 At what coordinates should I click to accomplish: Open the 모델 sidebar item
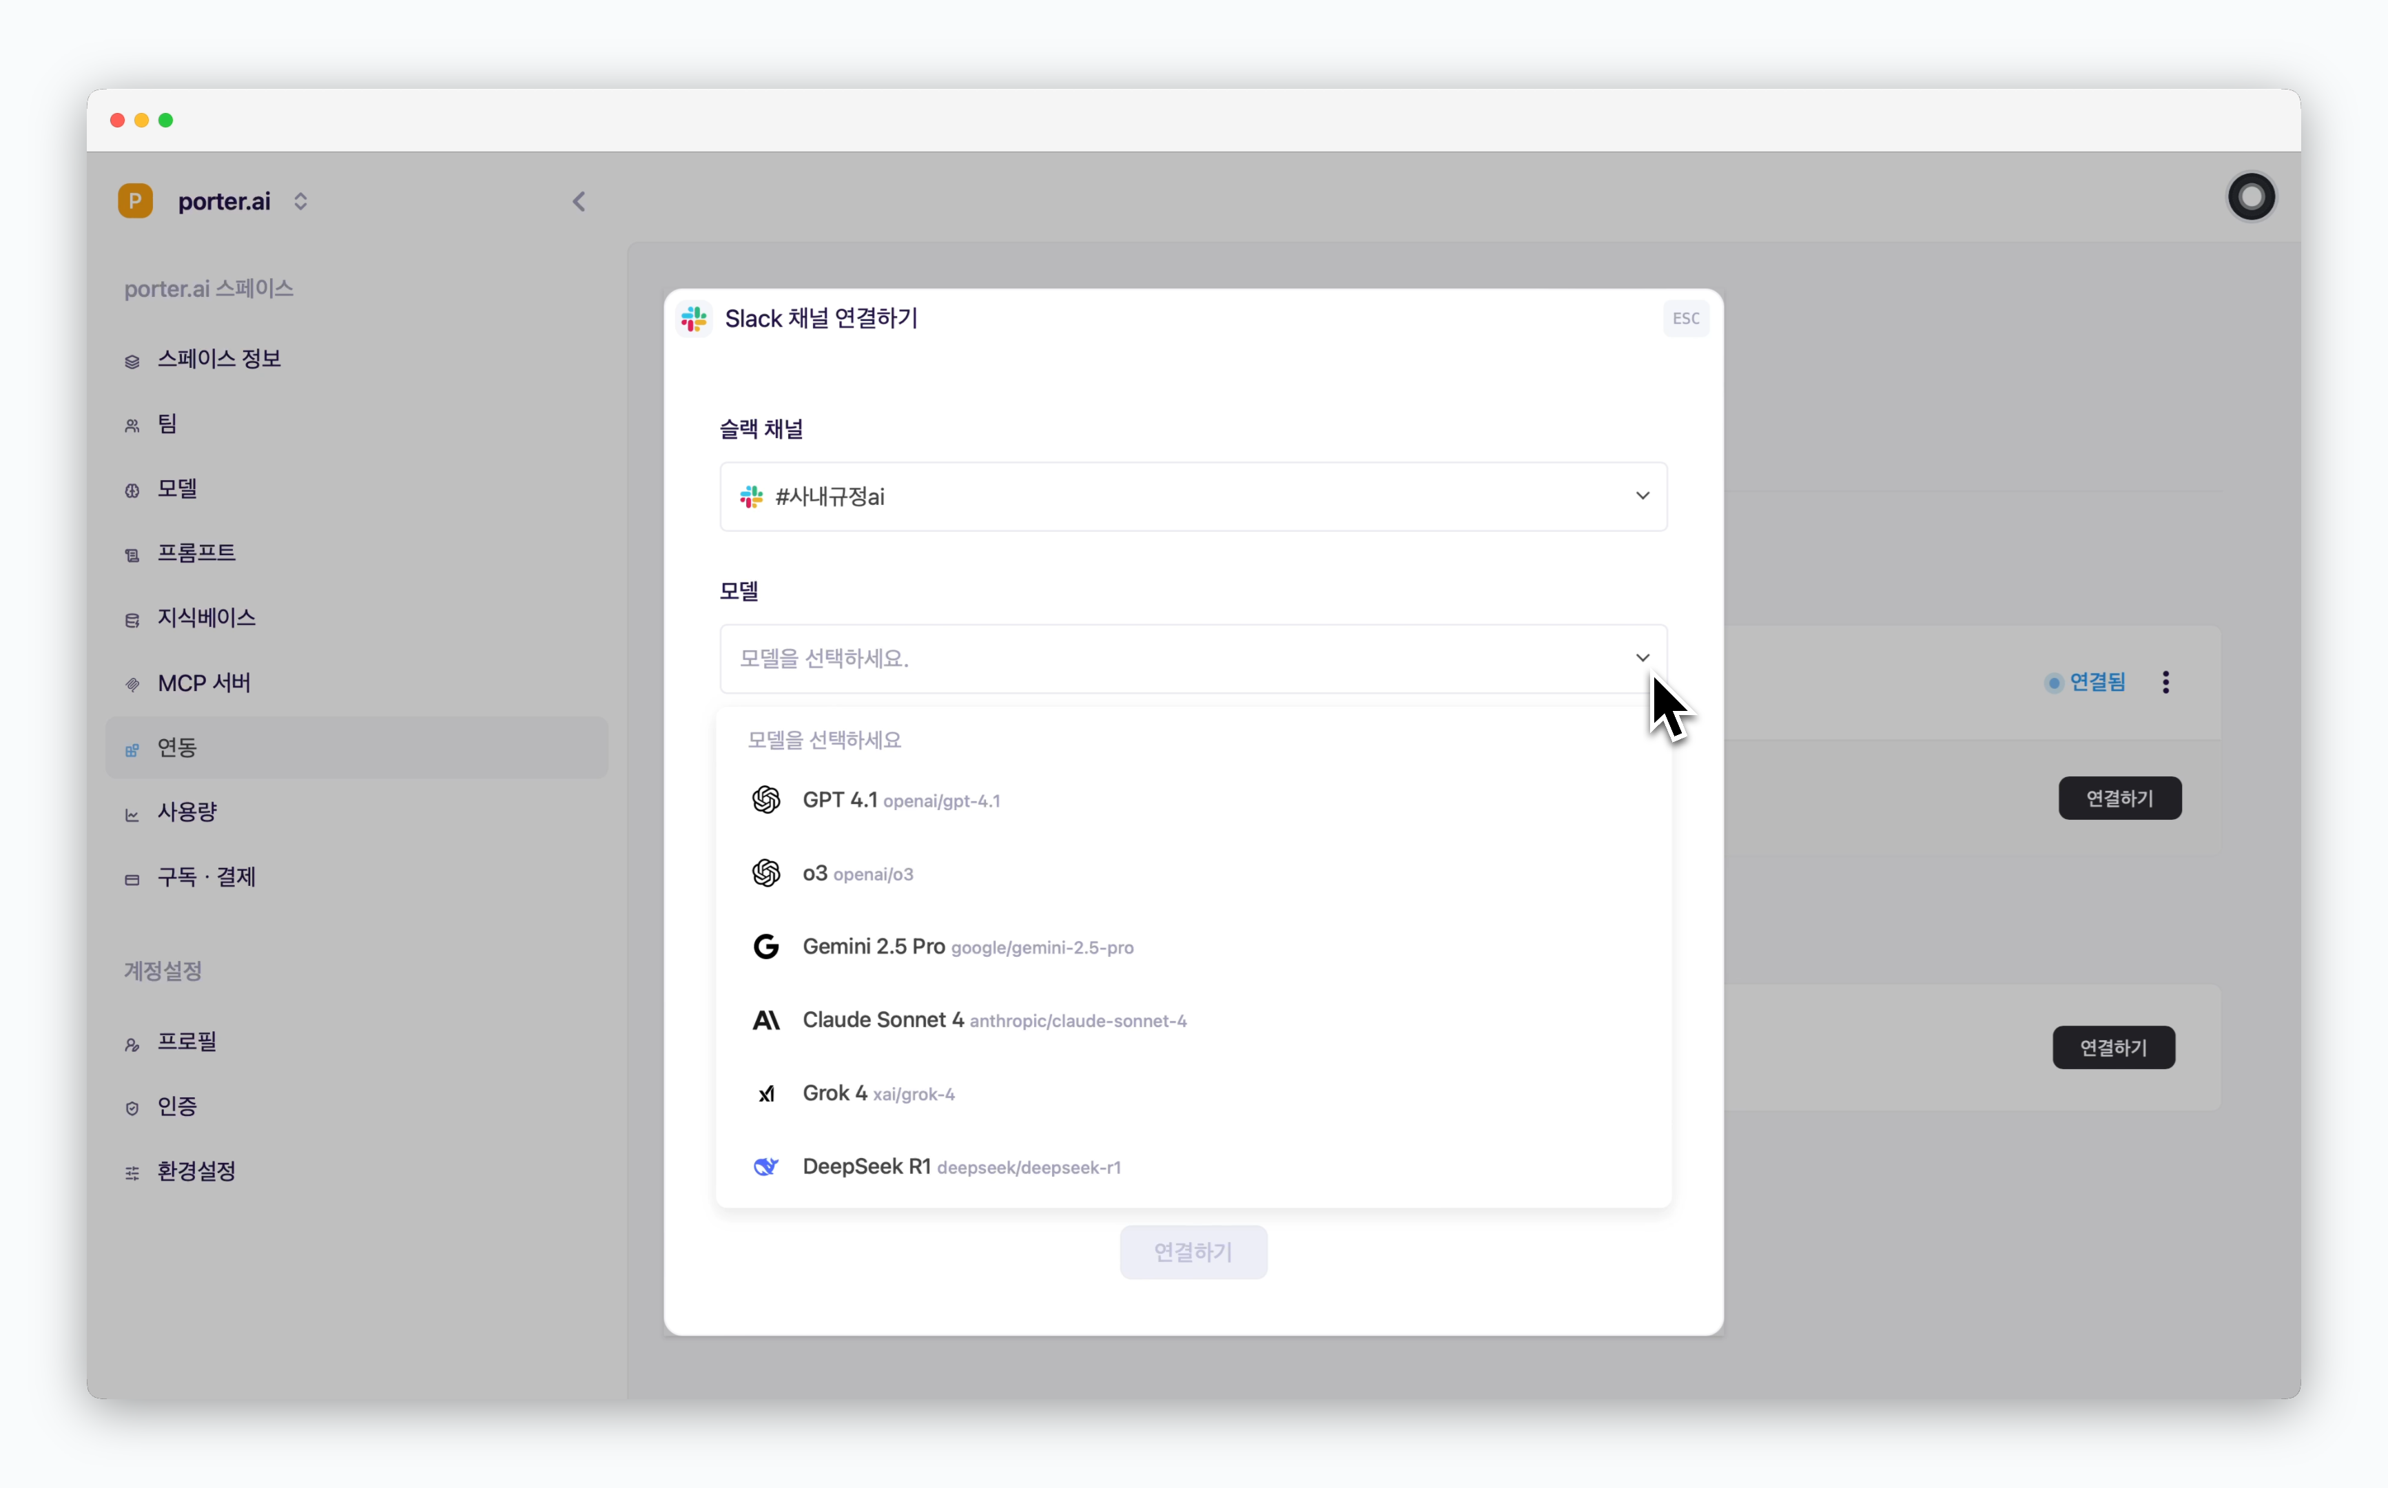click(356, 489)
